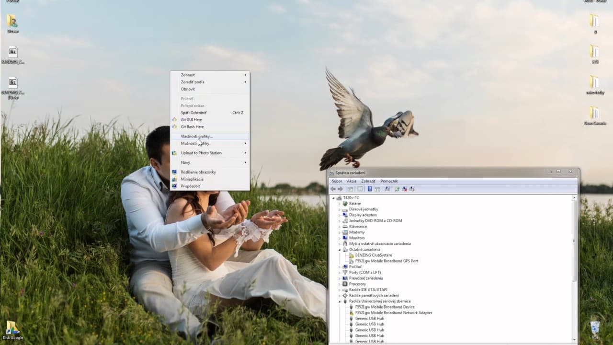Click Prispôsobiť icon in context menu

coord(175,186)
